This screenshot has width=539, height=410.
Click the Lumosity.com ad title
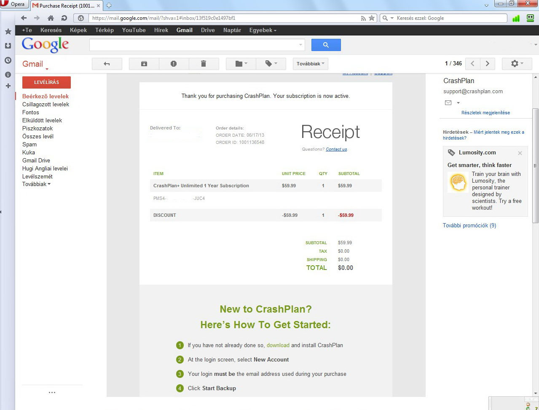pos(477,153)
